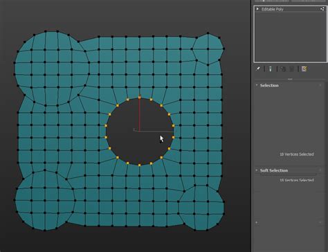Expand the Editable Poly sub-object arrow
This screenshot has width=328, height=252.
pos(257,9)
